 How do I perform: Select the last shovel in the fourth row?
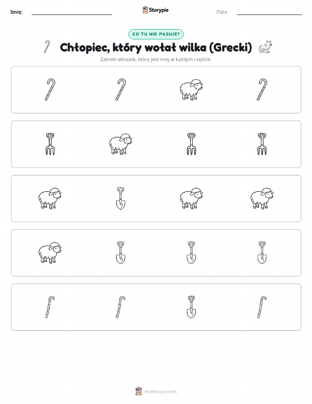point(262,253)
